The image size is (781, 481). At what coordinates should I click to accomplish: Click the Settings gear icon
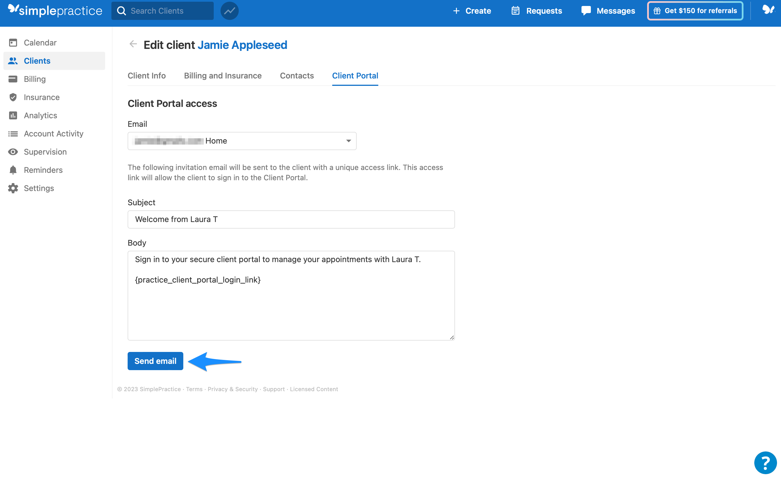13,188
